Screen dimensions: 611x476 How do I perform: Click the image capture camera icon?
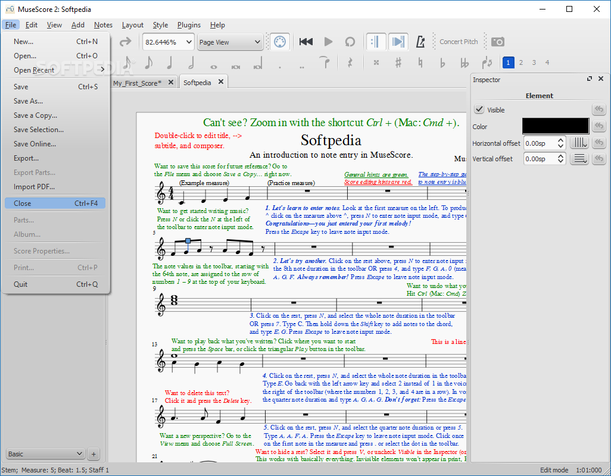point(498,42)
